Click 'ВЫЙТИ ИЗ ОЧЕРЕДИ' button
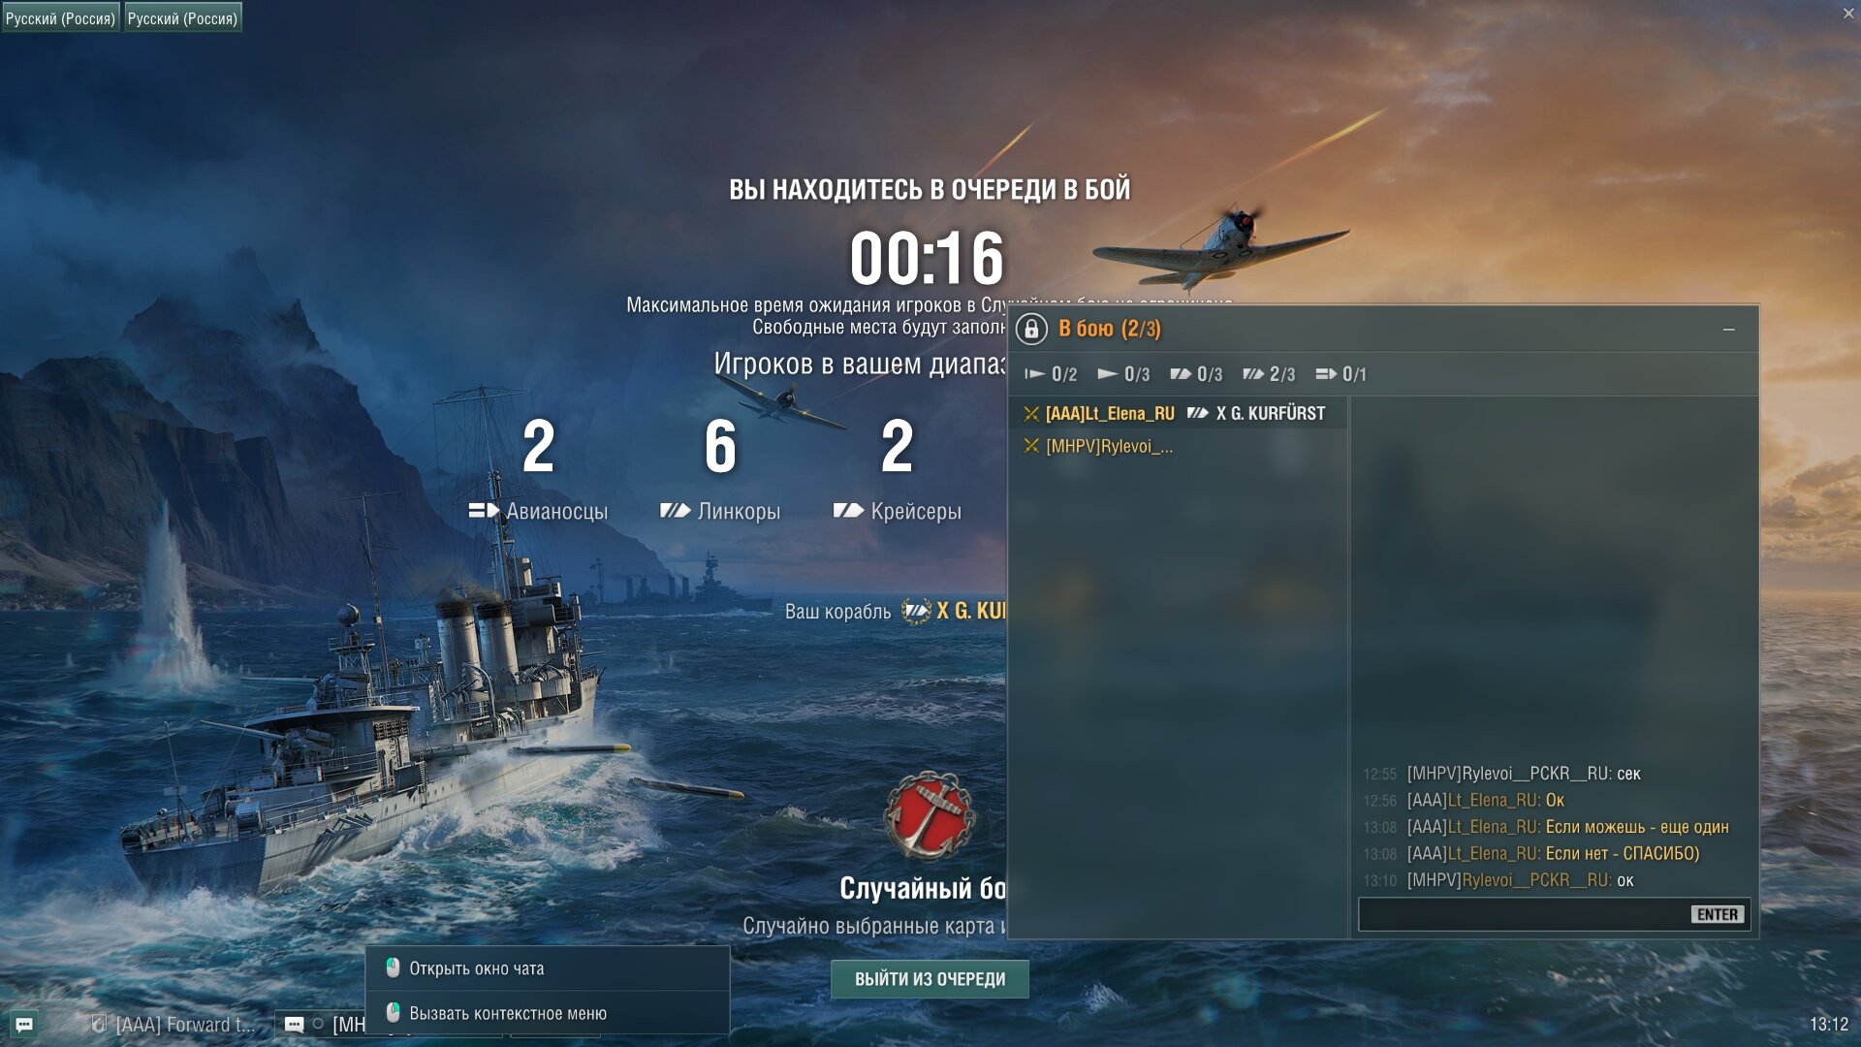This screenshot has width=1861, height=1047. click(930, 979)
